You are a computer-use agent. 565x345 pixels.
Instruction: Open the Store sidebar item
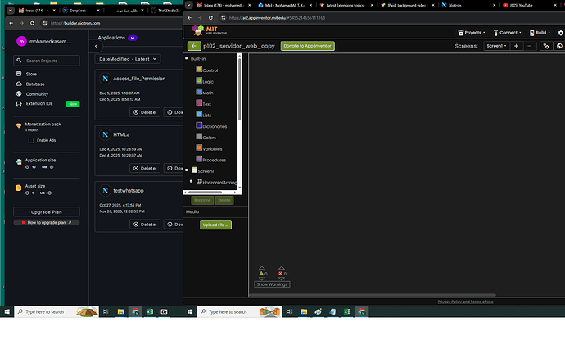tap(31, 74)
